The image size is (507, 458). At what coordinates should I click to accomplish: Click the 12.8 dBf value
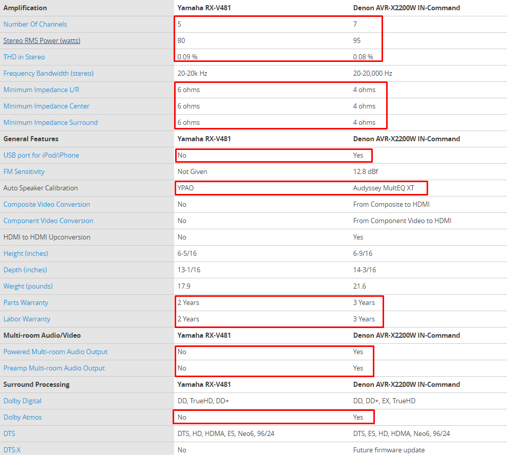point(365,172)
